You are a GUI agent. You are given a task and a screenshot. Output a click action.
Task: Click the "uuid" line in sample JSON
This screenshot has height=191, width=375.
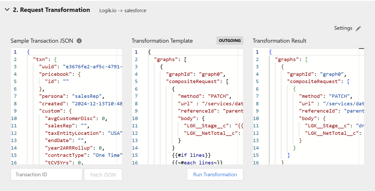80,67
